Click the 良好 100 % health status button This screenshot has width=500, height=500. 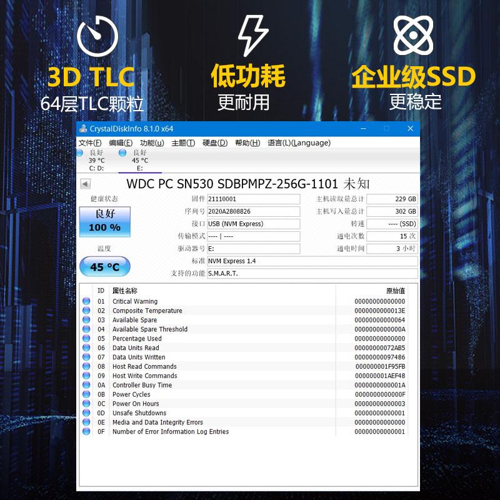tap(104, 221)
